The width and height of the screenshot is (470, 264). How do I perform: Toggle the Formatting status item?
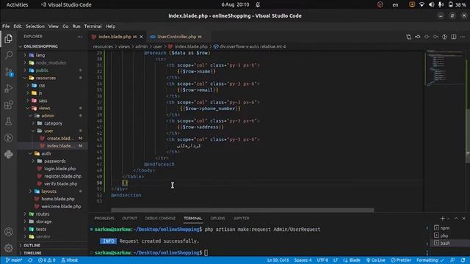click(x=430, y=260)
